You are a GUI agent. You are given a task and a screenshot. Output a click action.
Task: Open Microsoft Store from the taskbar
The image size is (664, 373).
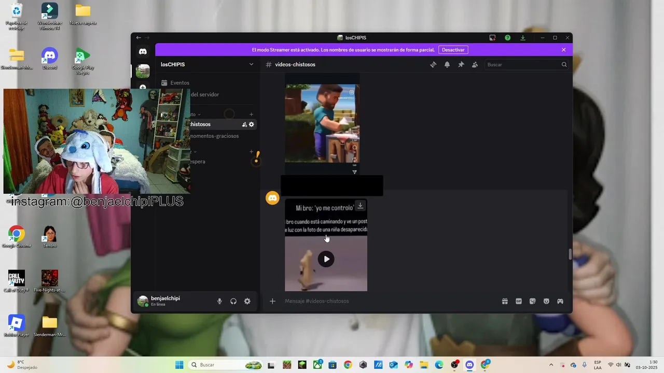[333, 365]
